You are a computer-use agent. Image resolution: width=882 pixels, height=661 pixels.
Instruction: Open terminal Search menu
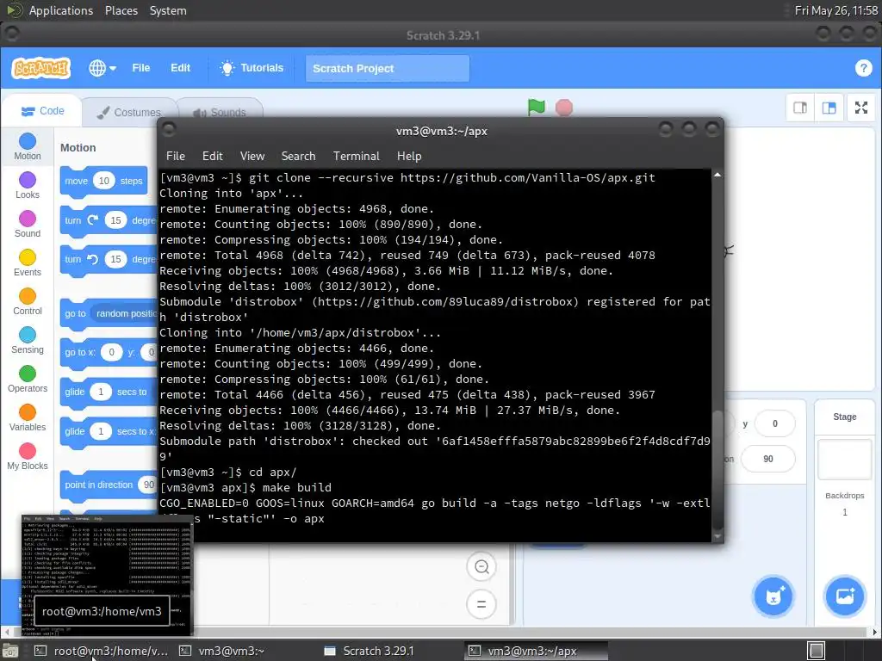[x=298, y=157]
